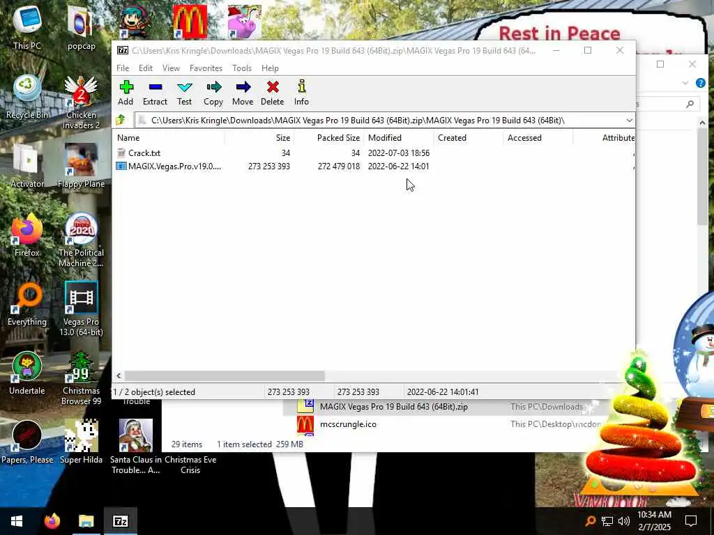Click the horizontal scrollbar thumb in 7-Zip
This screenshot has height=535, width=714.
225,375
